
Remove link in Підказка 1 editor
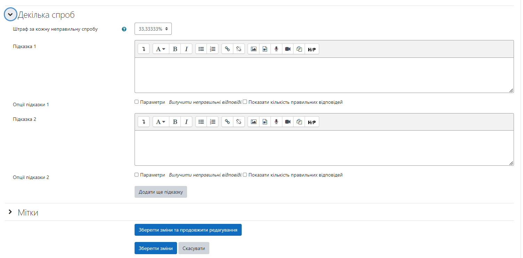click(239, 49)
